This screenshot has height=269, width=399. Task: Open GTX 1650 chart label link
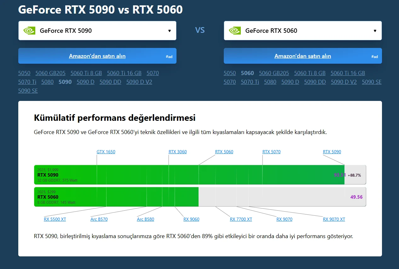click(x=106, y=152)
